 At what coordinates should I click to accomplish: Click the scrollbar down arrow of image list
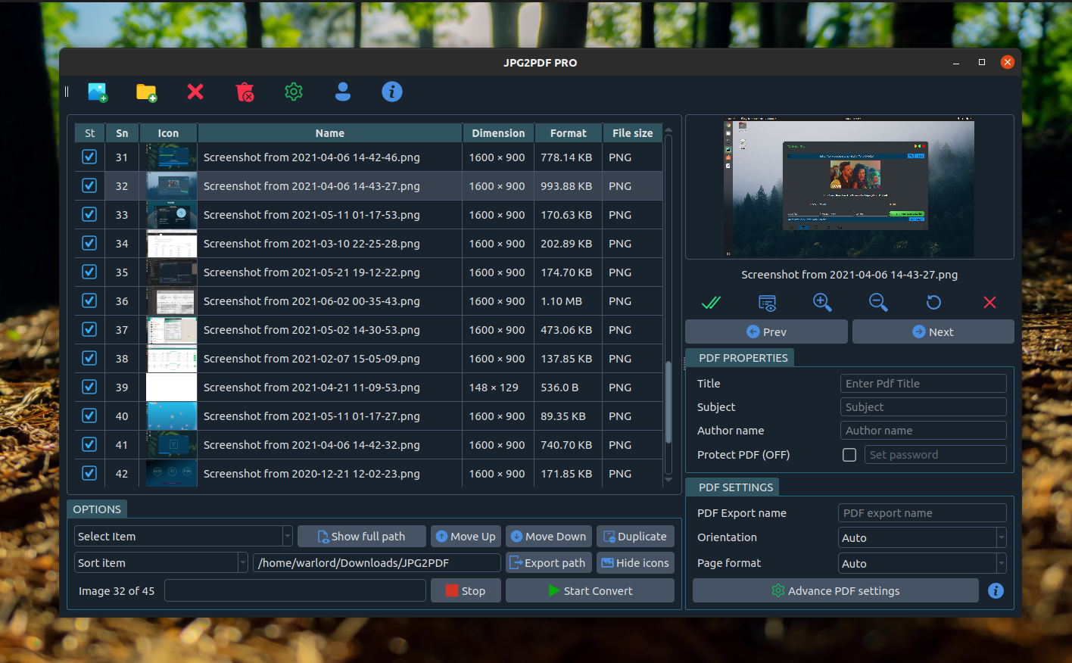[668, 480]
